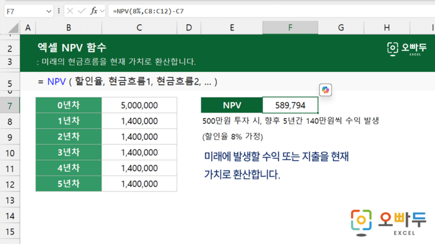Select column D header
This screenshot has width=435, height=244.
point(189,28)
